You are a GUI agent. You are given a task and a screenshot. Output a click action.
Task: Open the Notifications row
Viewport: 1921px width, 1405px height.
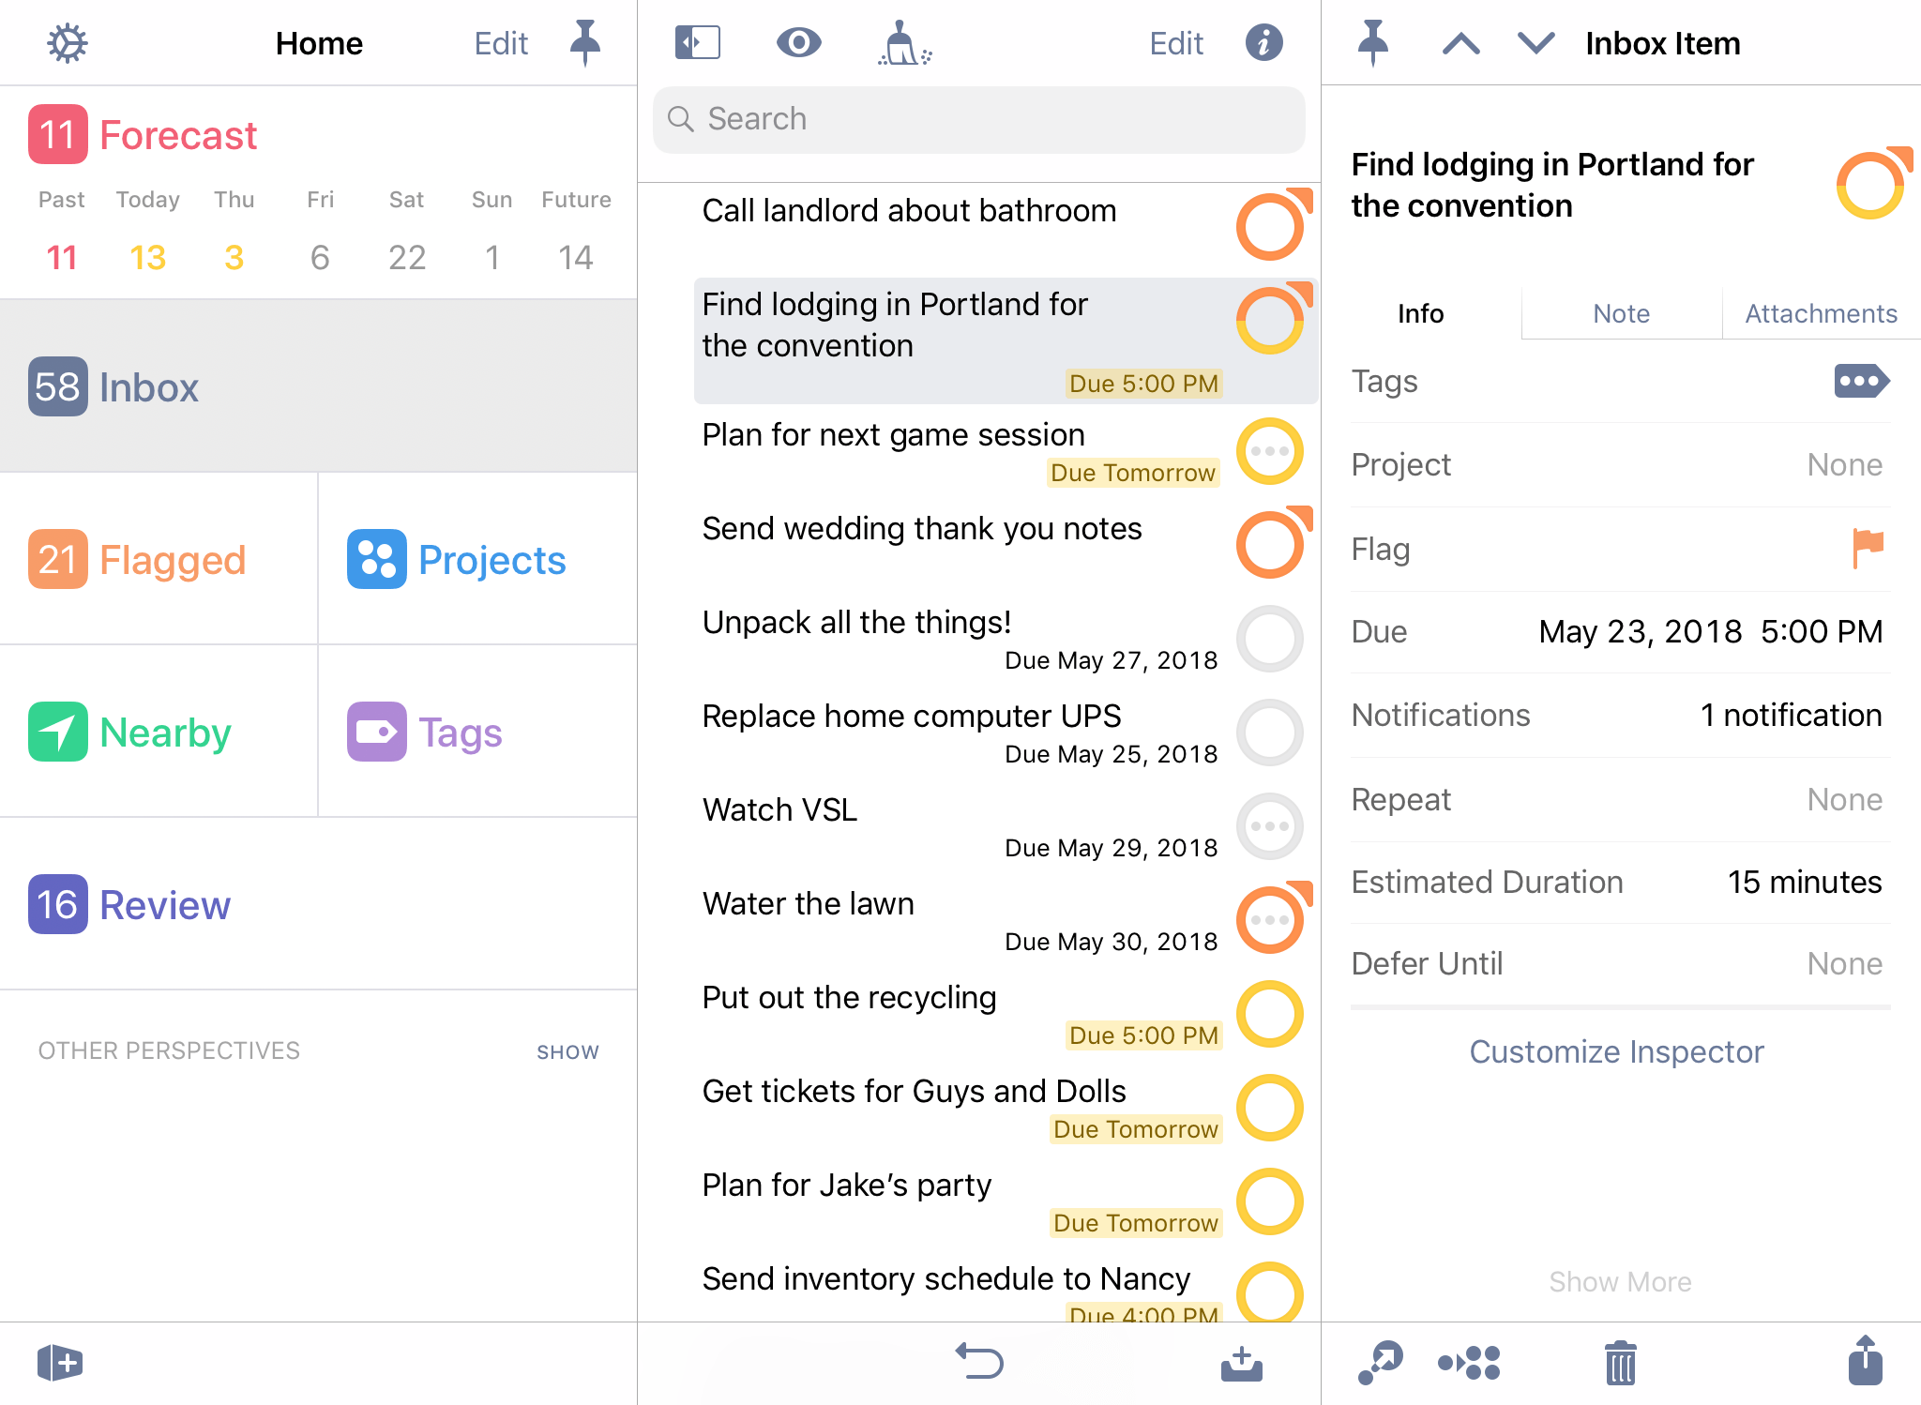click(1620, 716)
